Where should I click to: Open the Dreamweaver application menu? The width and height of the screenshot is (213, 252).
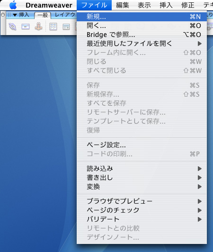[49, 5]
